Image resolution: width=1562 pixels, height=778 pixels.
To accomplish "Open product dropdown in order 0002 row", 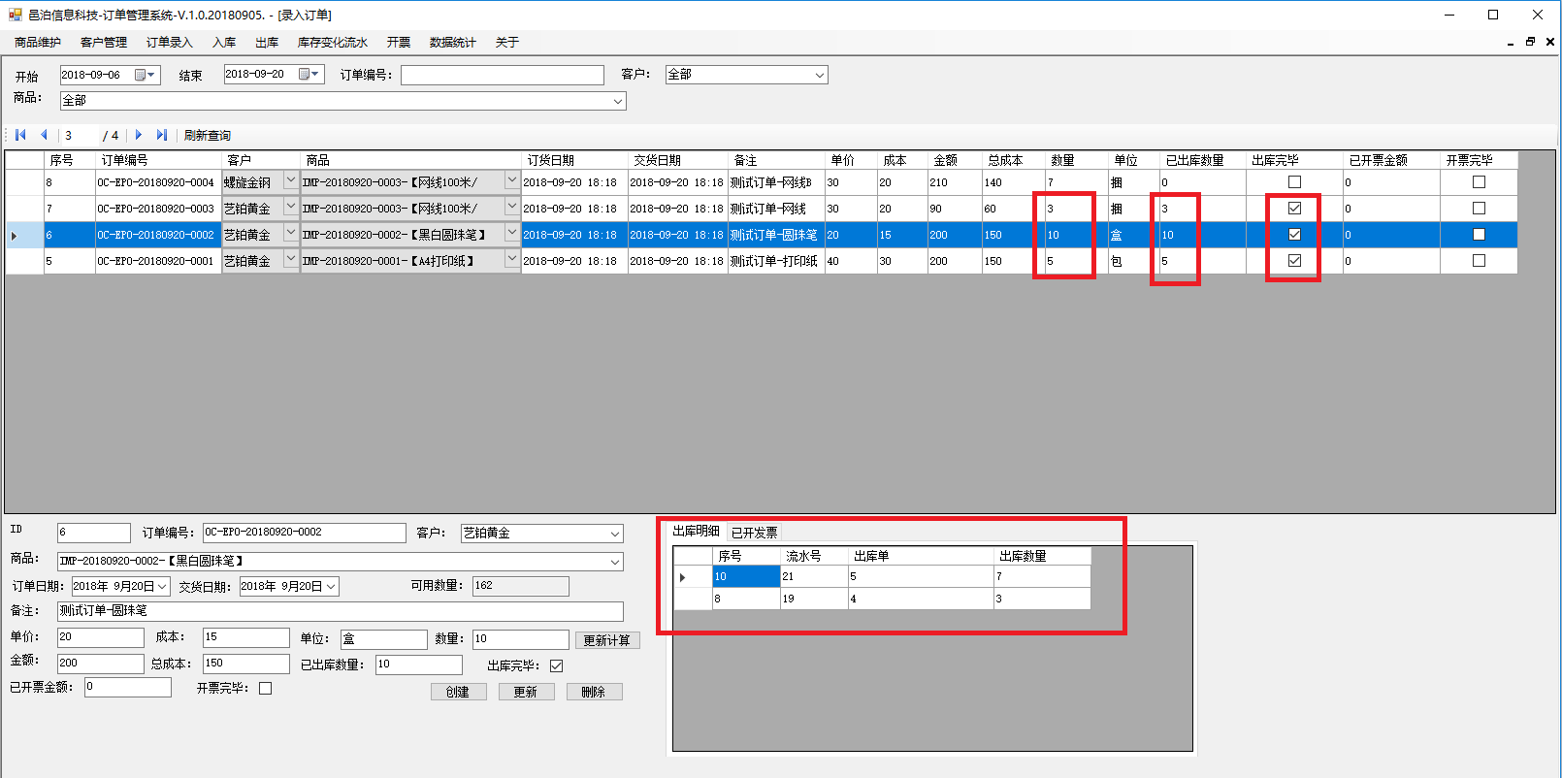I will [511, 234].
